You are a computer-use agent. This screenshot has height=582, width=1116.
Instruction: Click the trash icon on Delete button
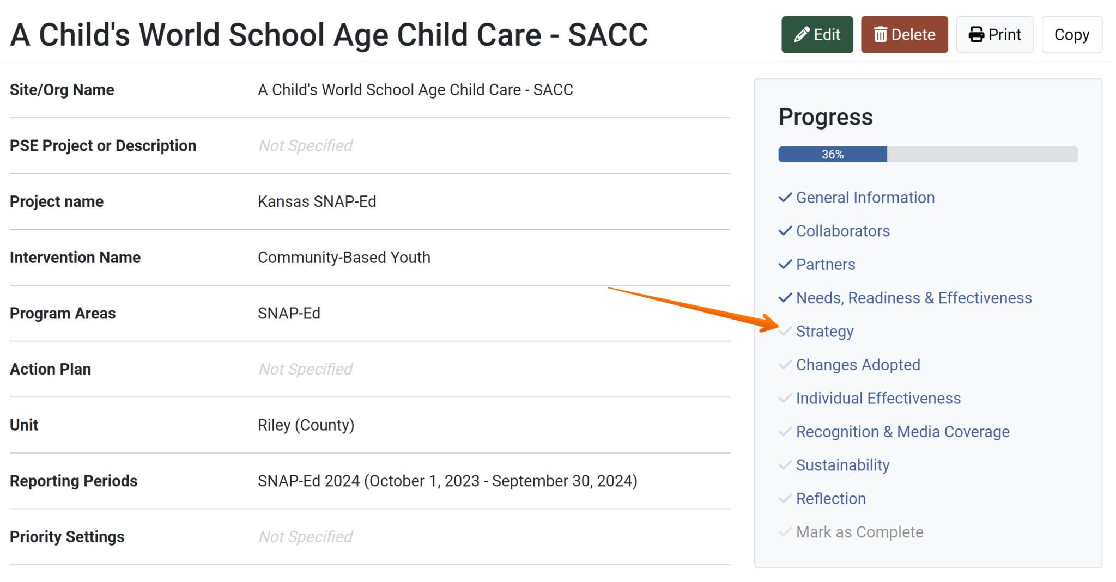pyautogui.click(x=880, y=35)
